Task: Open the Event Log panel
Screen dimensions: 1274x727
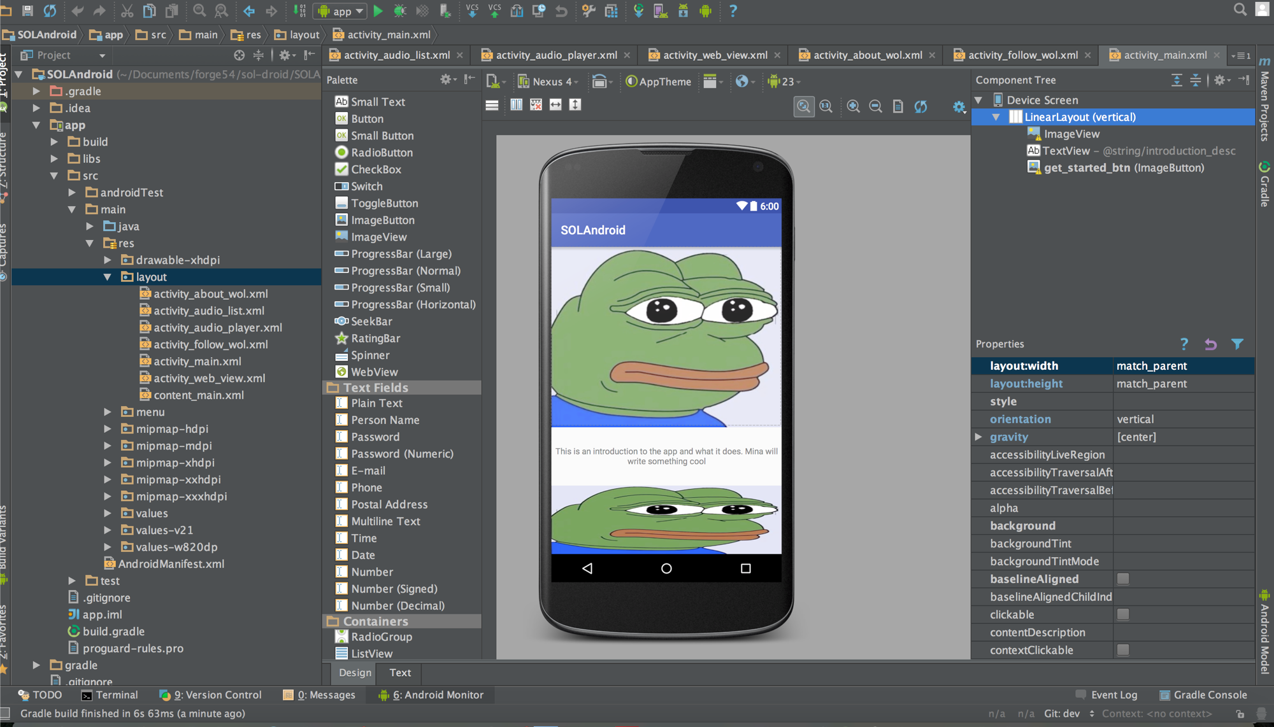Action: (x=1106, y=695)
